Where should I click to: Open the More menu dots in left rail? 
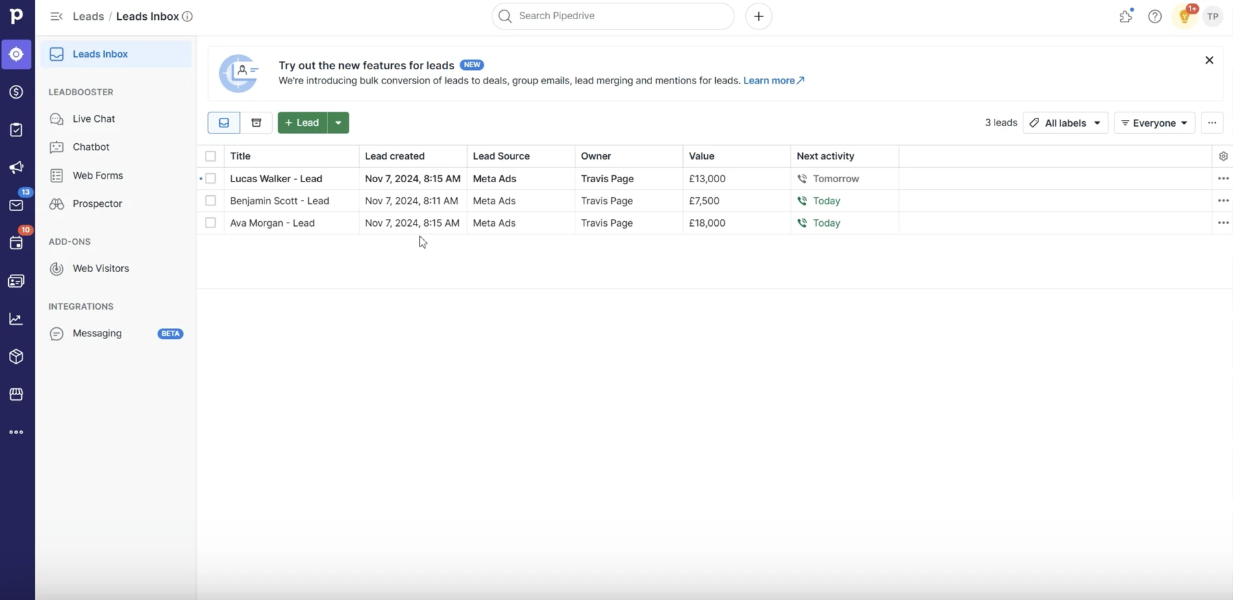(16, 432)
